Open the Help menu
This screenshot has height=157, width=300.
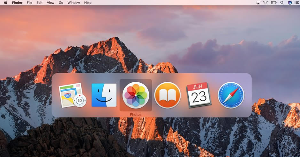pyautogui.click(x=88, y=3)
